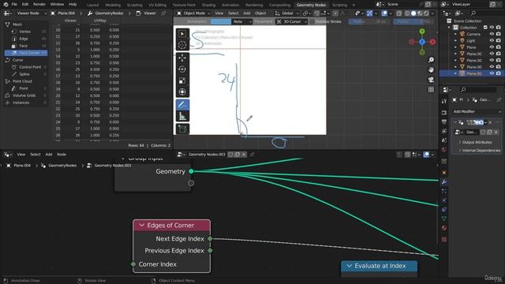Select the Add Cube tool

coord(182,129)
